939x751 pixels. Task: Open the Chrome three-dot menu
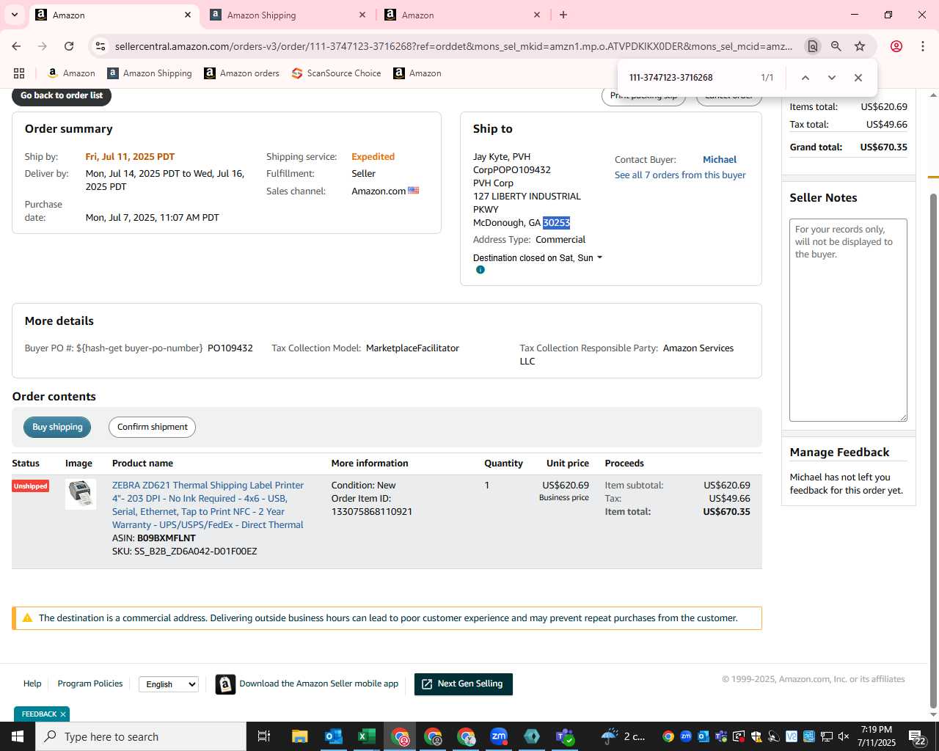(923, 46)
